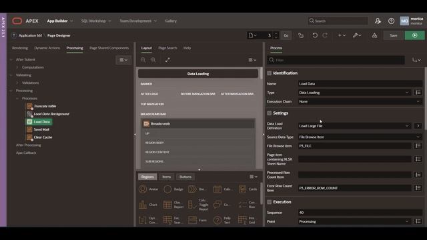Click the page lock icon in toolbar
This screenshot has width=427, height=240.
pyautogui.click(x=301, y=35)
